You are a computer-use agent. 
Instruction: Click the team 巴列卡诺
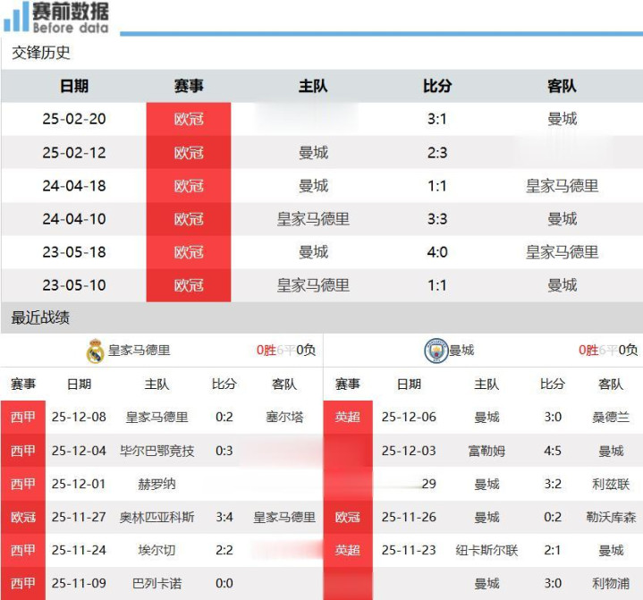pos(157,583)
